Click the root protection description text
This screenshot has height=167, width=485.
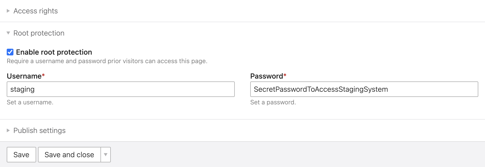pos(107,61)
